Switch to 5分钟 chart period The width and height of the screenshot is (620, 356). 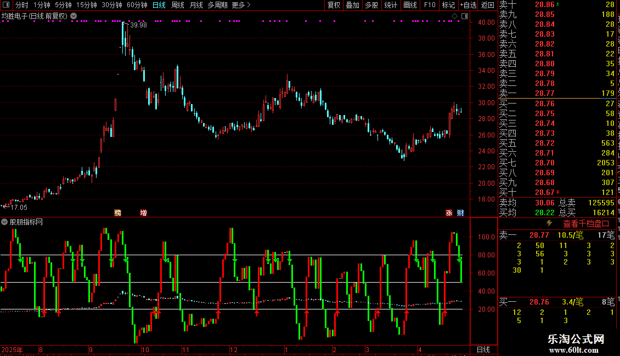click(x=63, y=5)
